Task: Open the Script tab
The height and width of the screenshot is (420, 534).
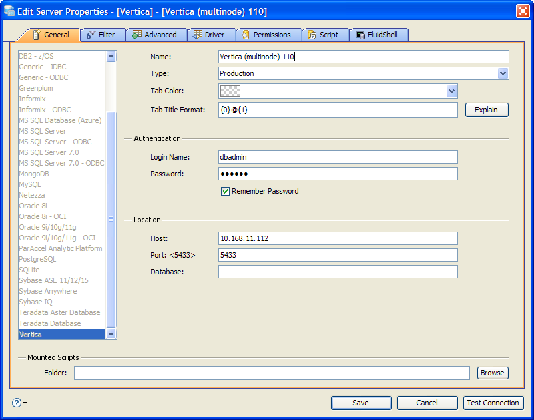Action: [326, 35]
